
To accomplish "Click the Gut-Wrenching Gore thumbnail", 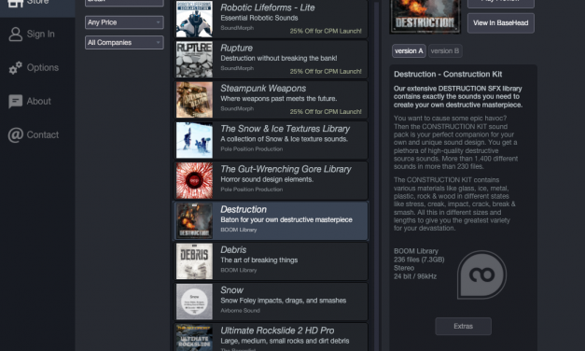I will coord(194,180).
